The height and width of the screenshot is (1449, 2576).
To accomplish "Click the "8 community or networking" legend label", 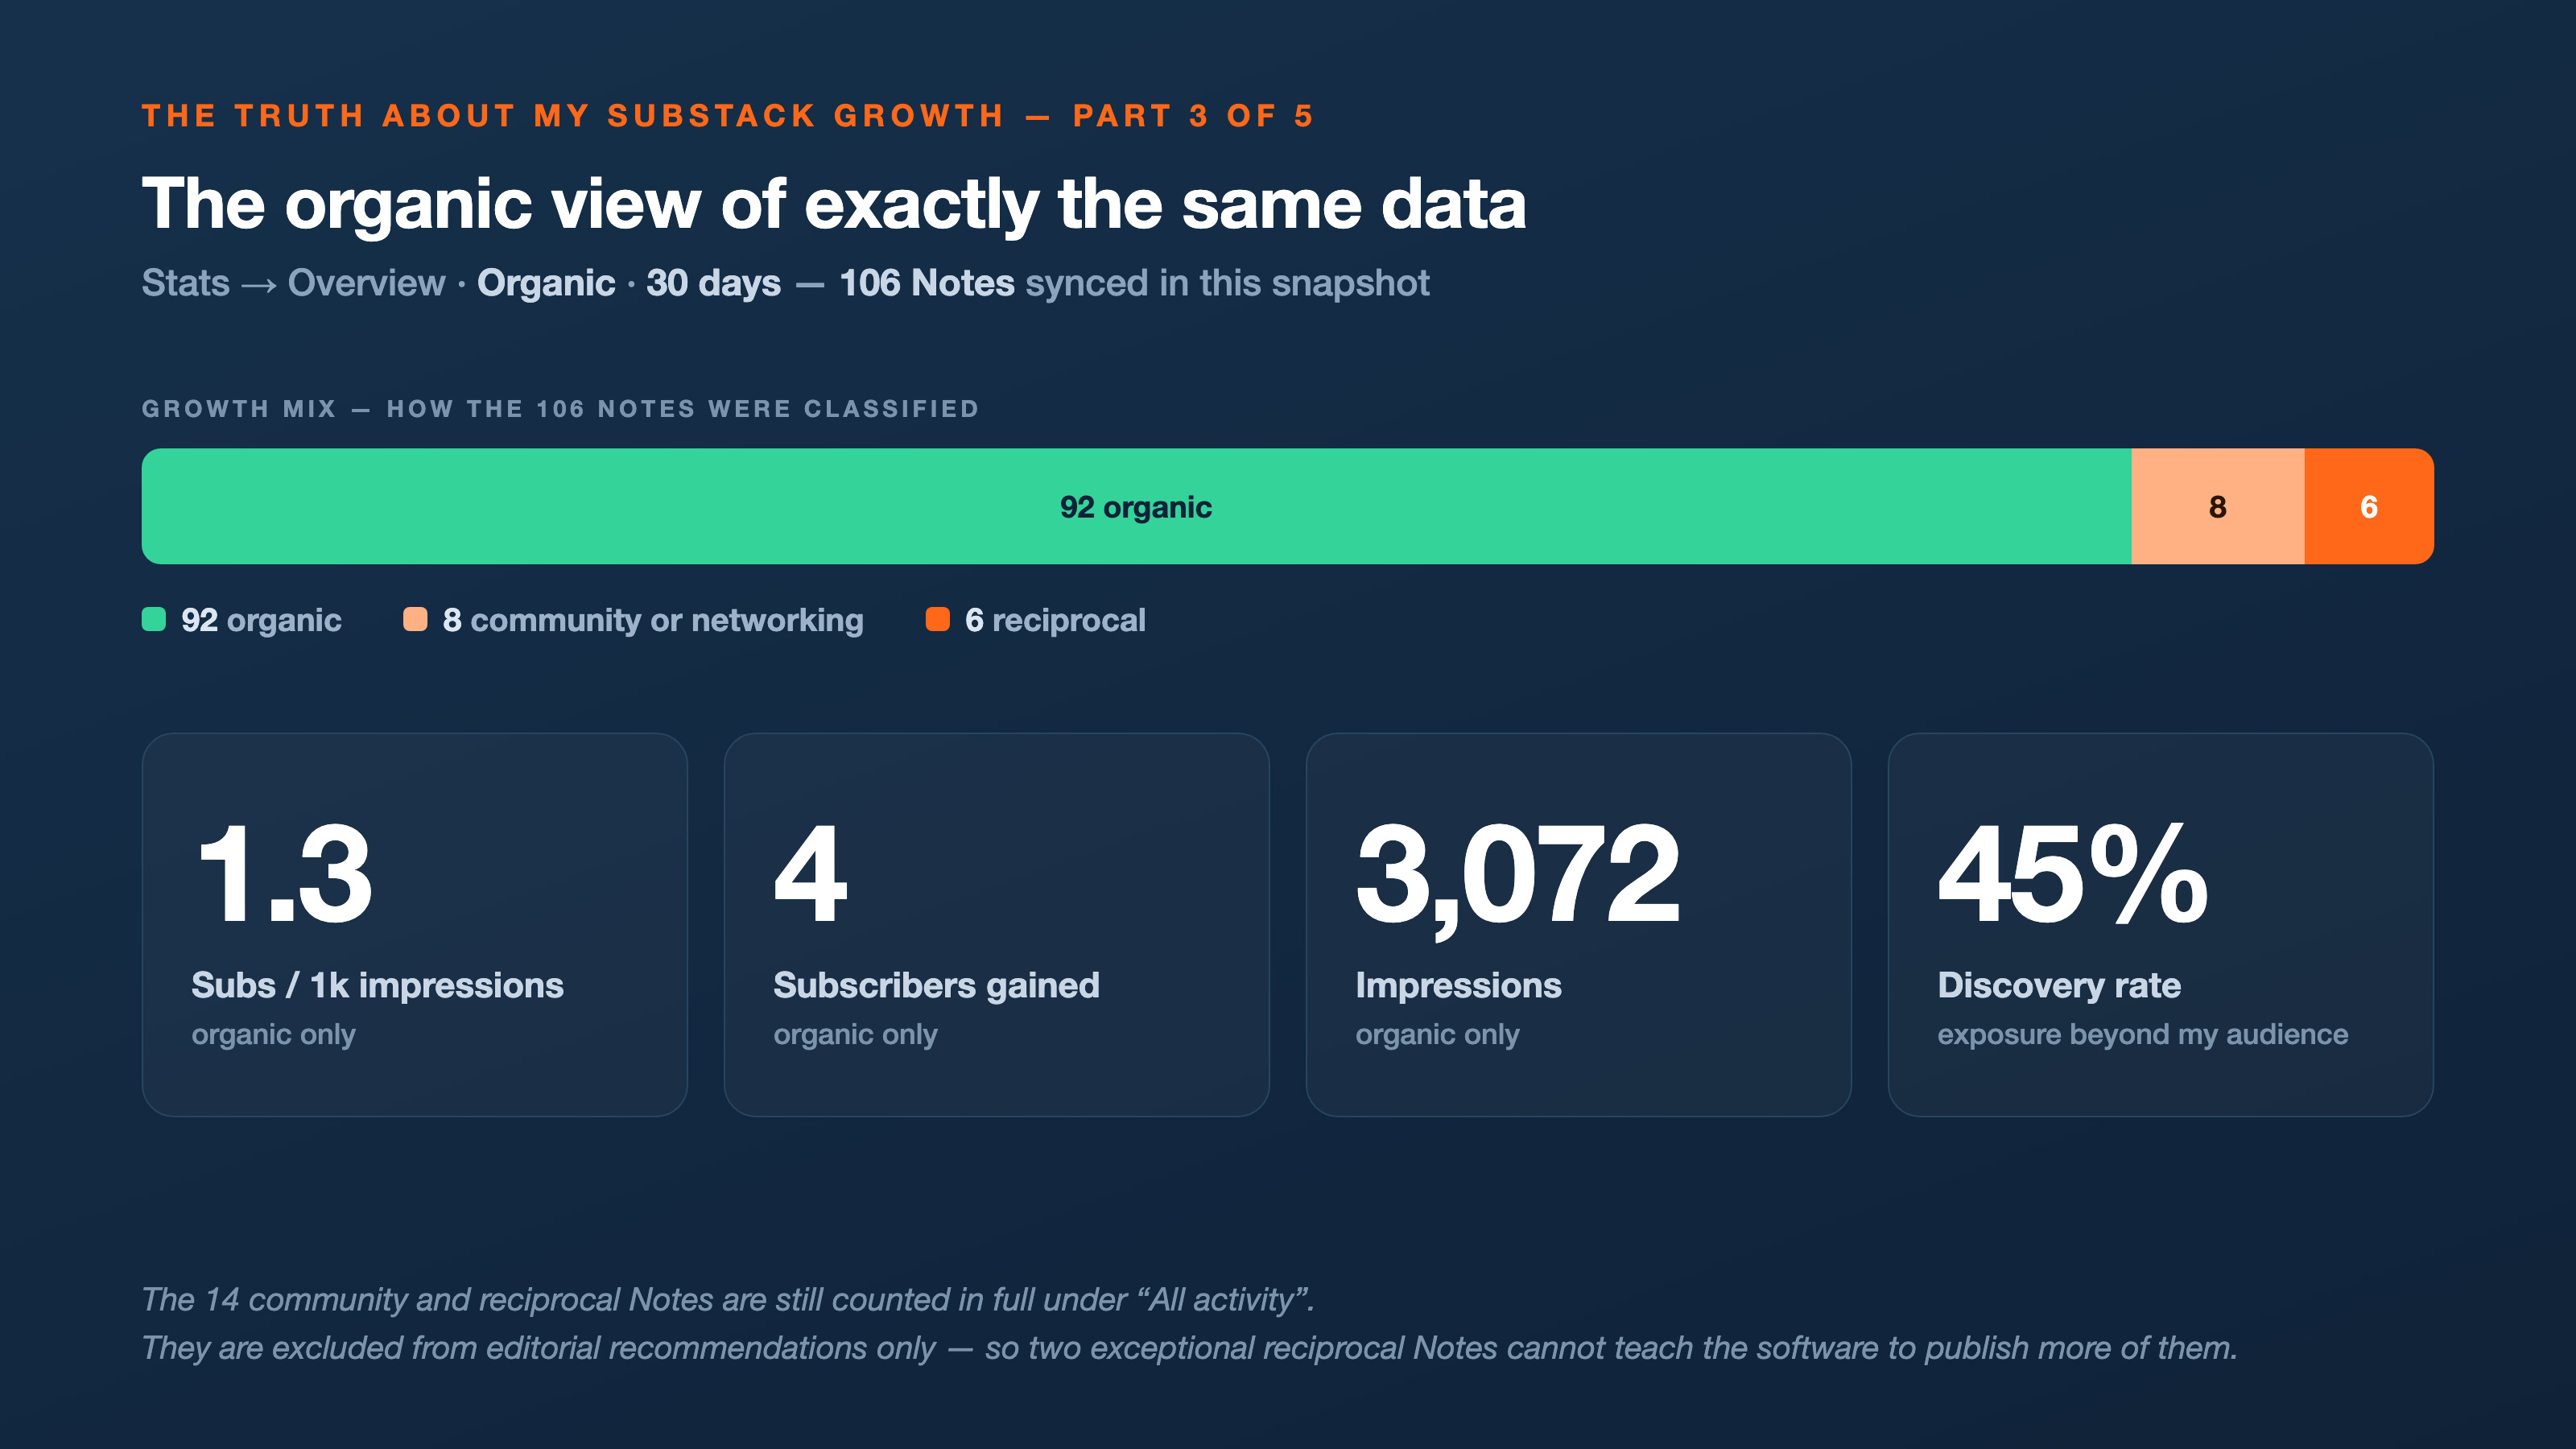I will click(x=653, y=620).
